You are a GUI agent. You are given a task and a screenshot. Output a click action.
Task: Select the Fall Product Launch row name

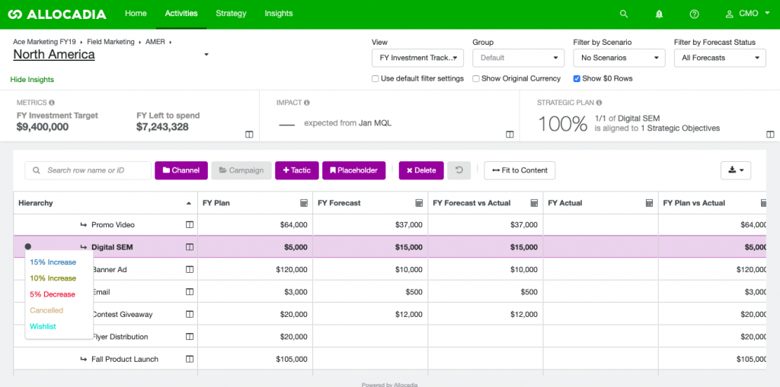tap(125, 359)
